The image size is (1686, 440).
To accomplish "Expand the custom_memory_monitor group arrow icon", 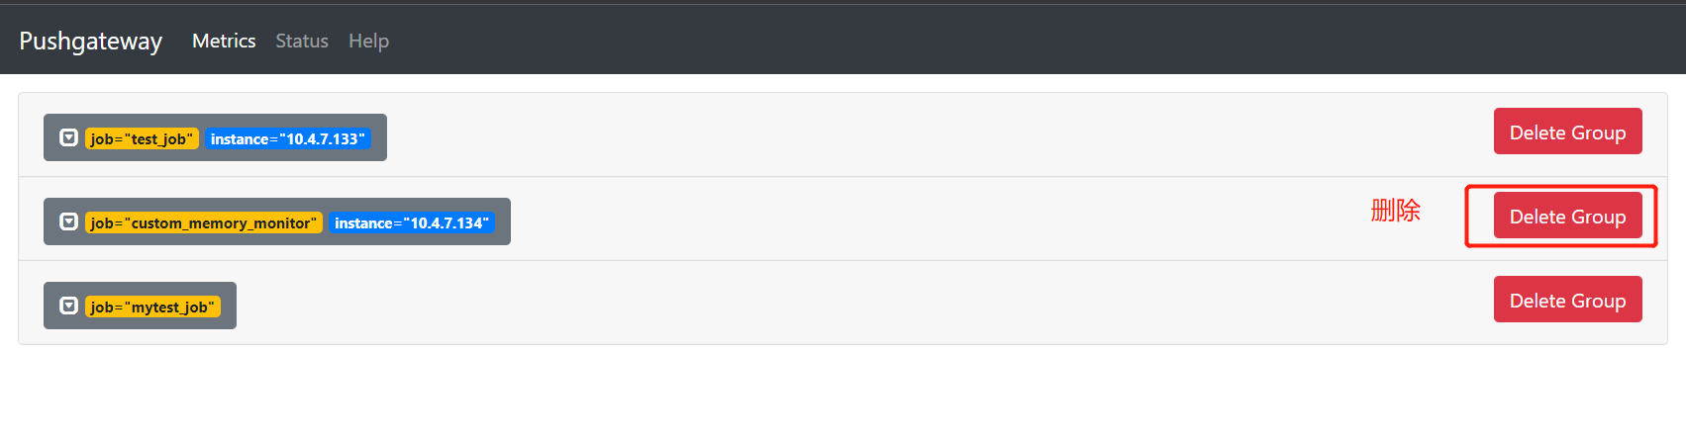I will point(68,221).
